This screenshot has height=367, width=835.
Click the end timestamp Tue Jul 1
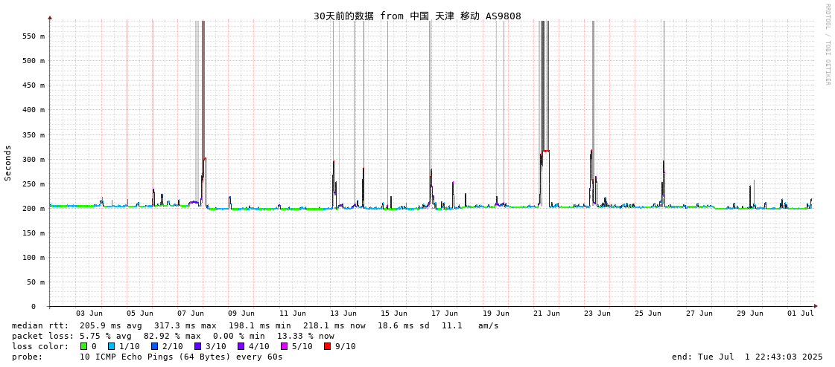click(x=747, y=357)
